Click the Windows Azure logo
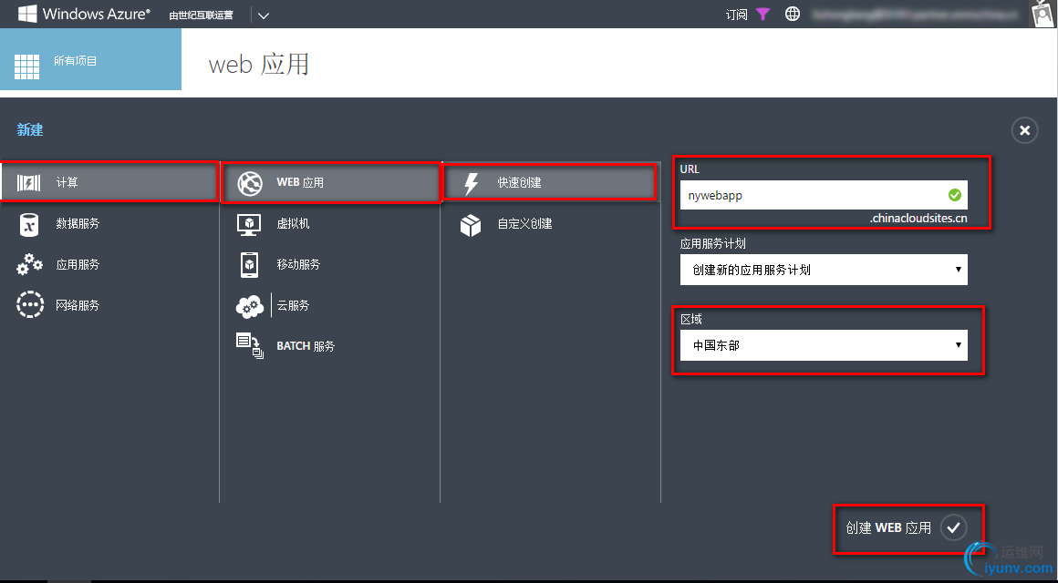 84,15
